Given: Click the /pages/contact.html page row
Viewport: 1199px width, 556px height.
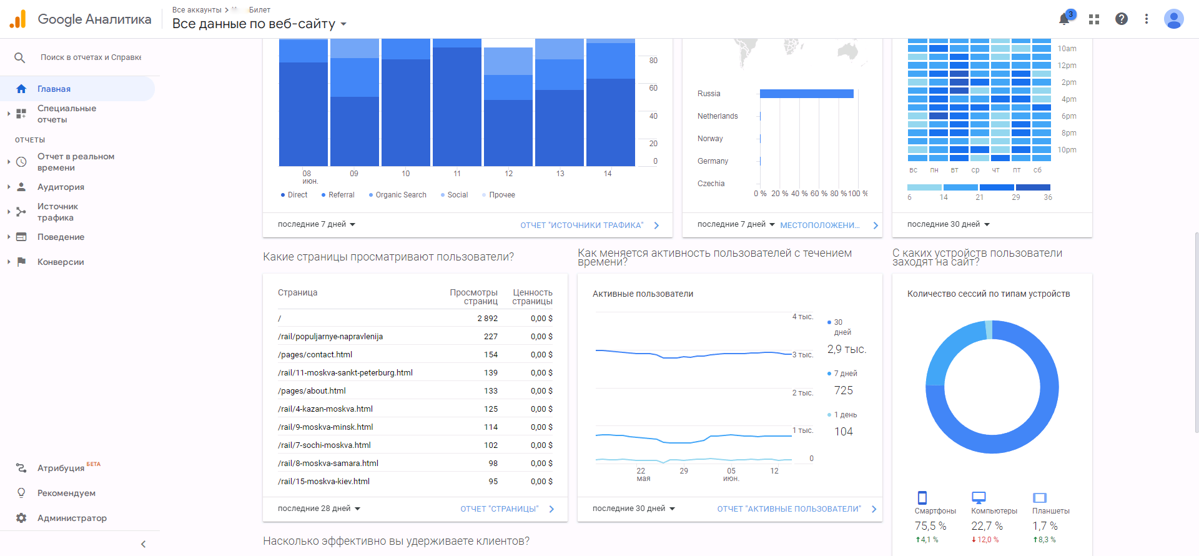Looking at the screenshot, I should (415, 354).
